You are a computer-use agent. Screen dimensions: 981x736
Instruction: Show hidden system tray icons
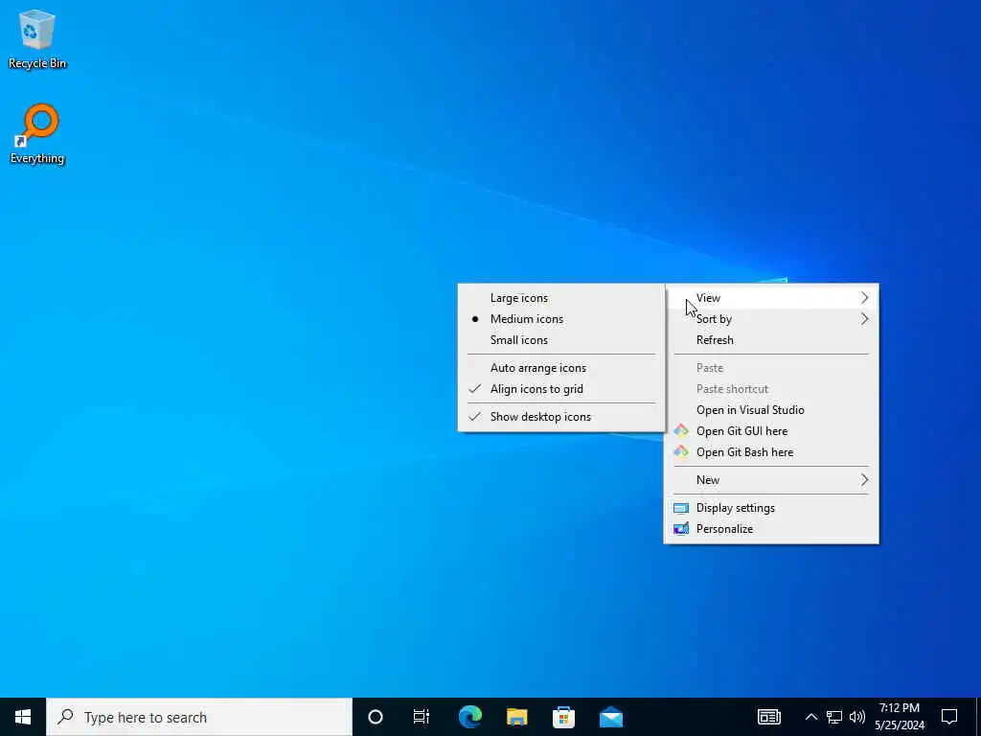pos(810,717)
